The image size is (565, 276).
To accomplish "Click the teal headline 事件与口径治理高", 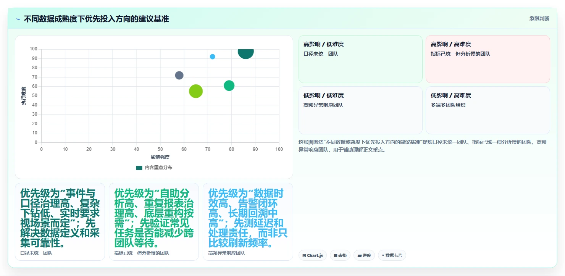I will 60,218.
